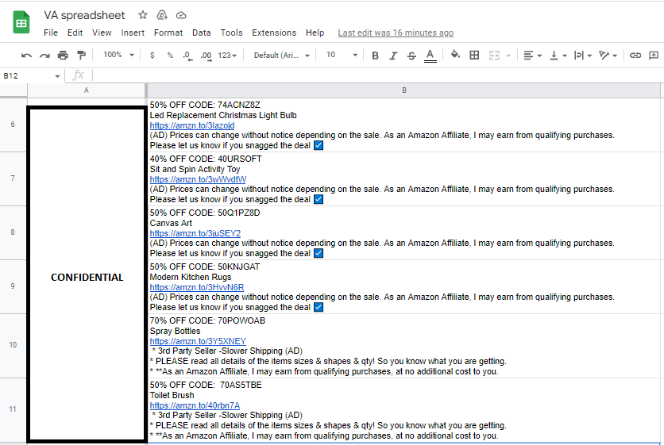Open the fill color picker
This screenshot has width=664, height=445.
point(455,55)
